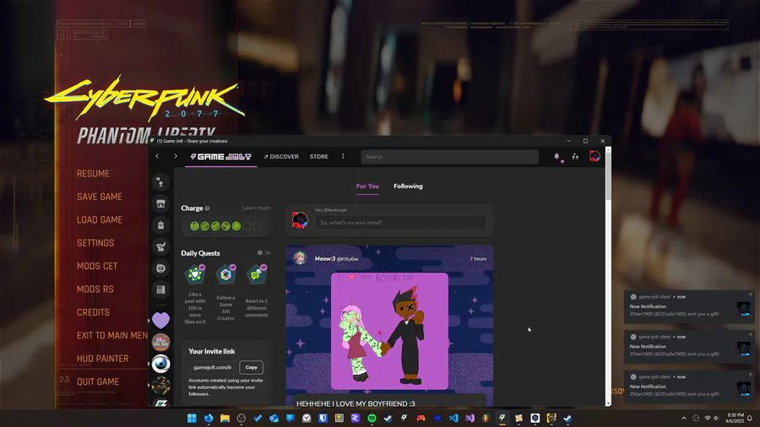Open the Store page

click(319, 156)
